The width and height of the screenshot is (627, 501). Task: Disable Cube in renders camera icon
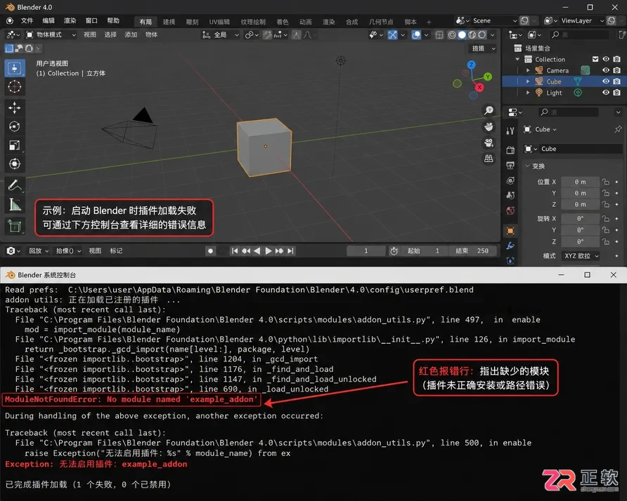(x=617, y=81)
